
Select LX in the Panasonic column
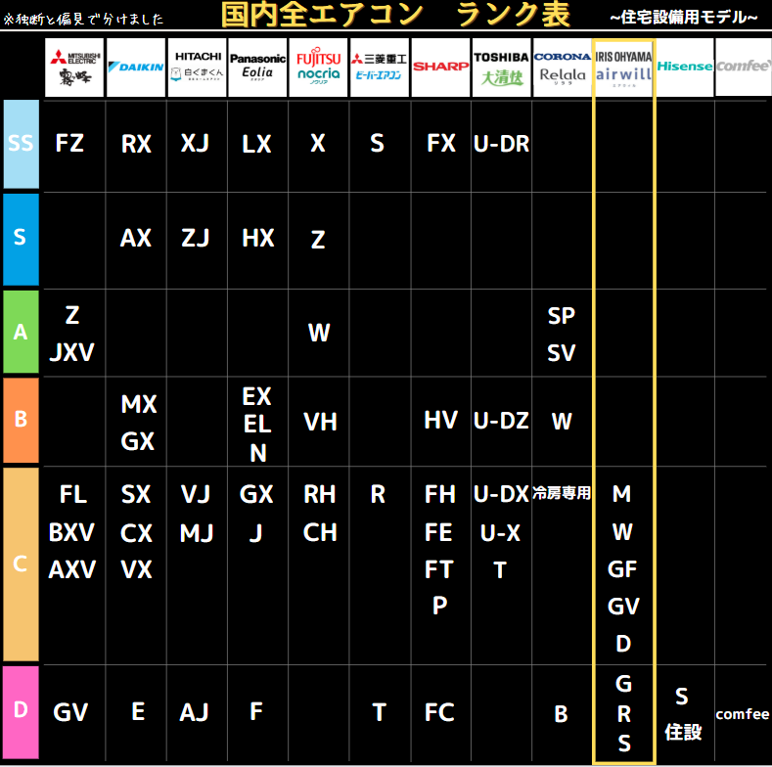tap(256, 144)
